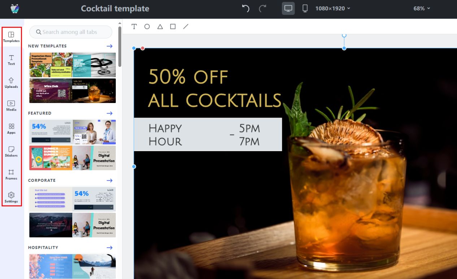The height and width of the screenshot is (279, 457).
Task: Select the '5PM 7PM' text on canvas
Action: (249, 134)
